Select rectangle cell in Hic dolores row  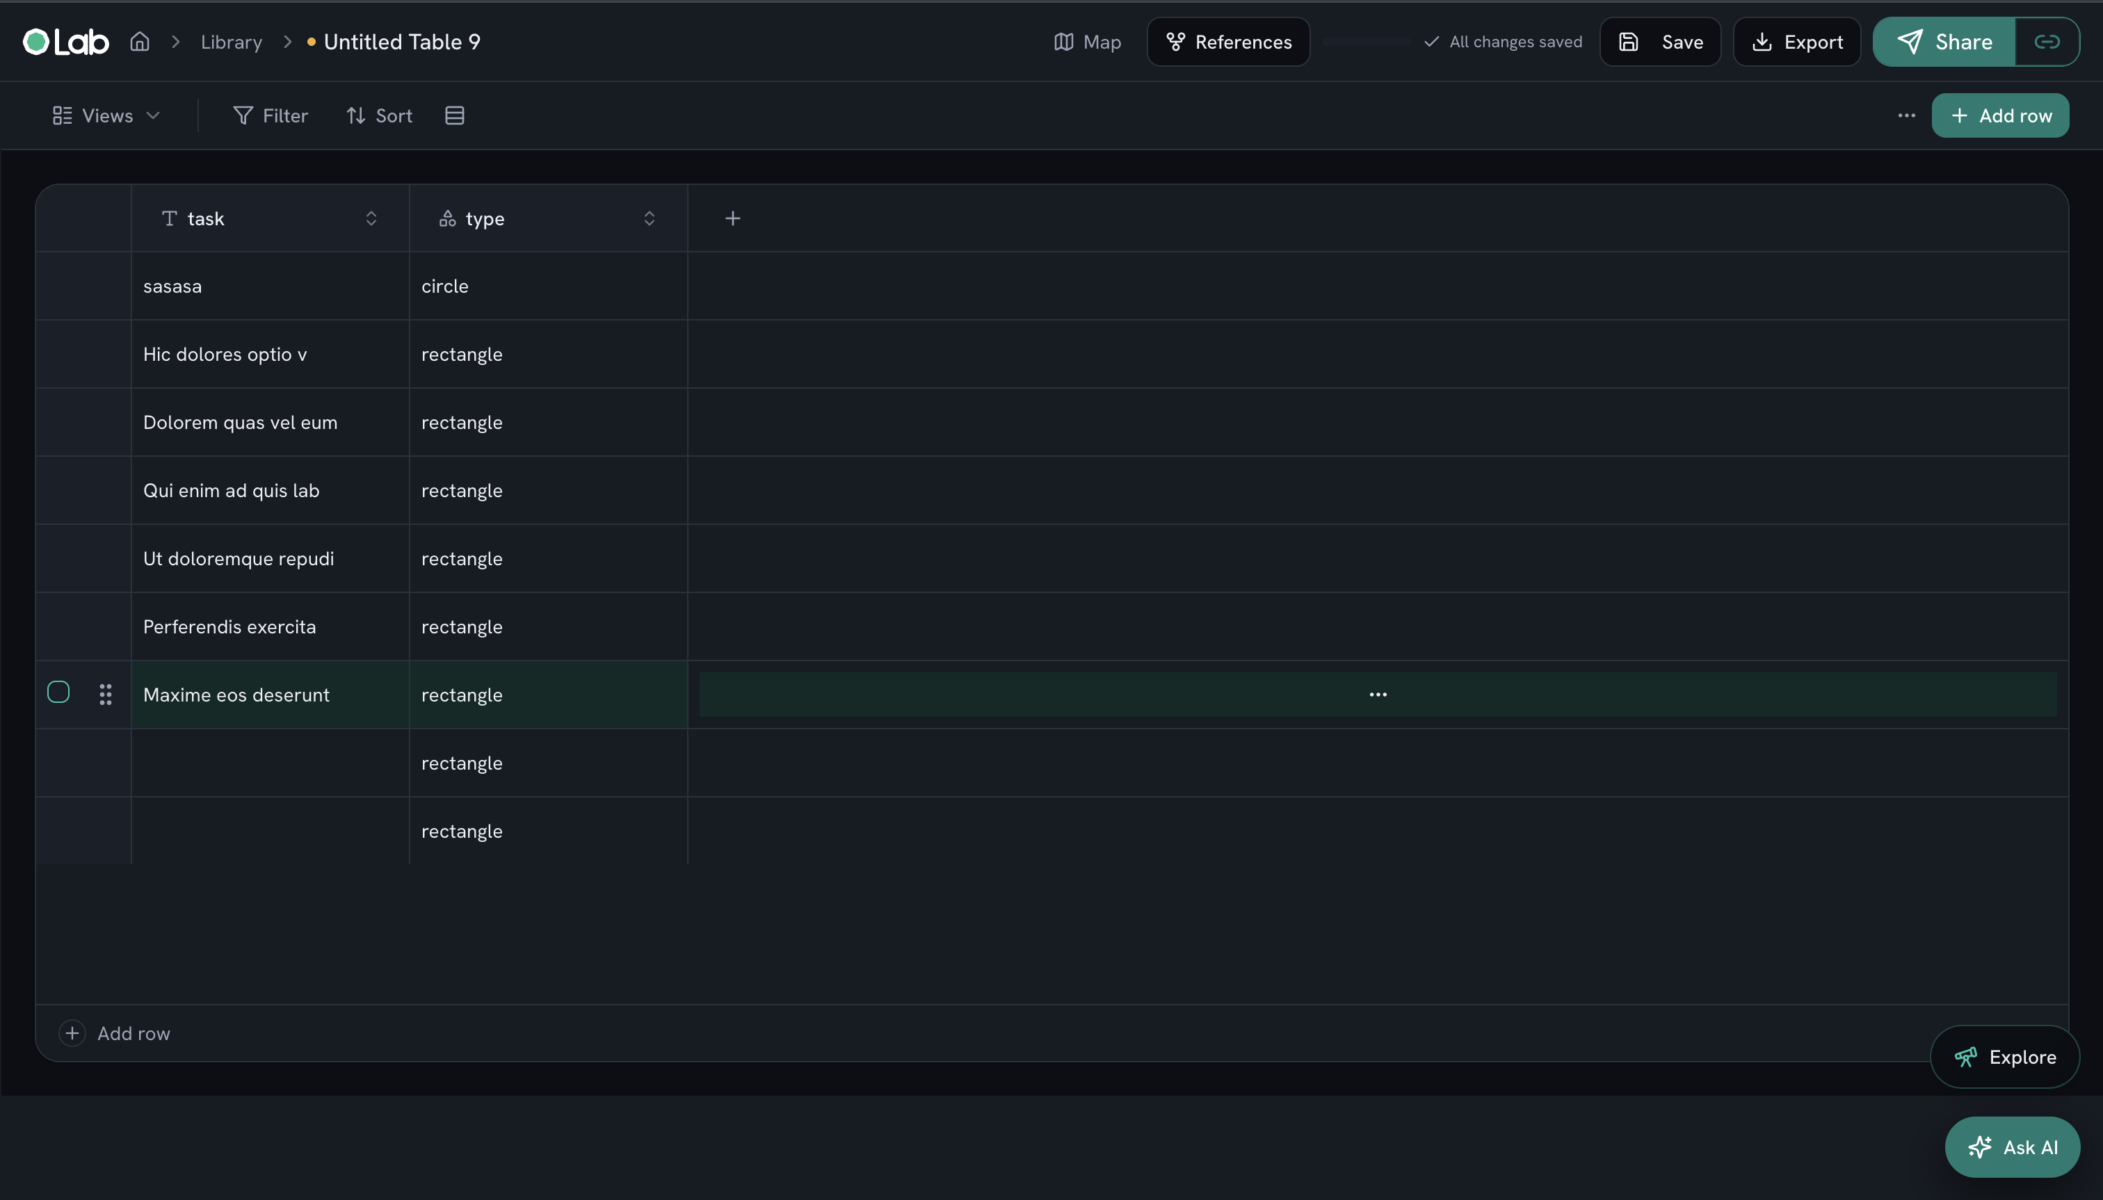(548, 355)
